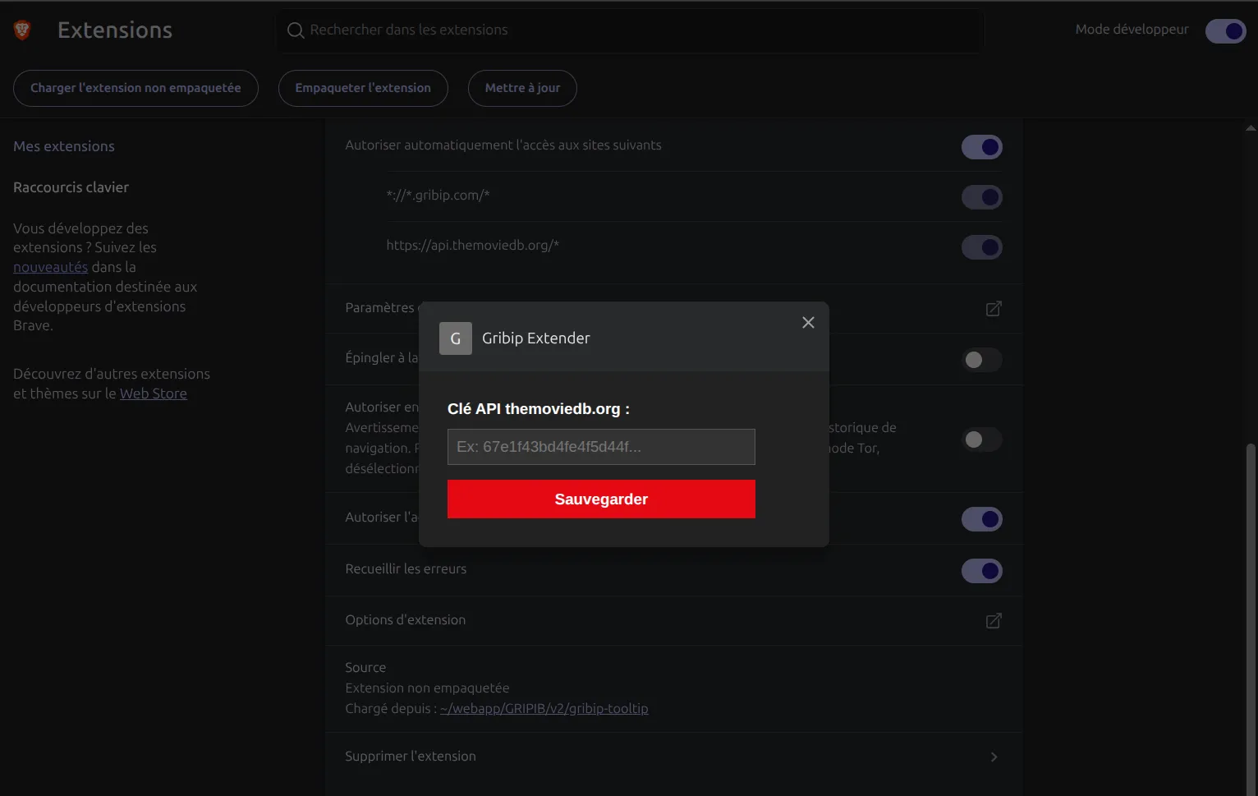This screenshot has width=1258, height=796.
Task: Click the Extensions page title
Action: pyautogui.click(x=115, y=30)
